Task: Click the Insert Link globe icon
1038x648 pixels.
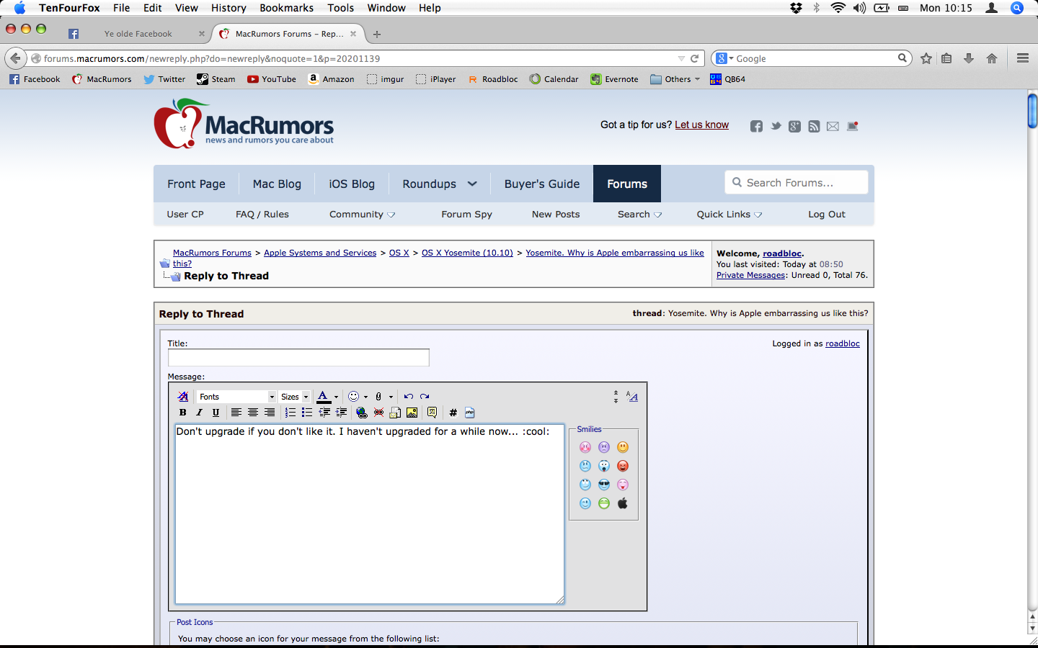Action: click(362, 413)
